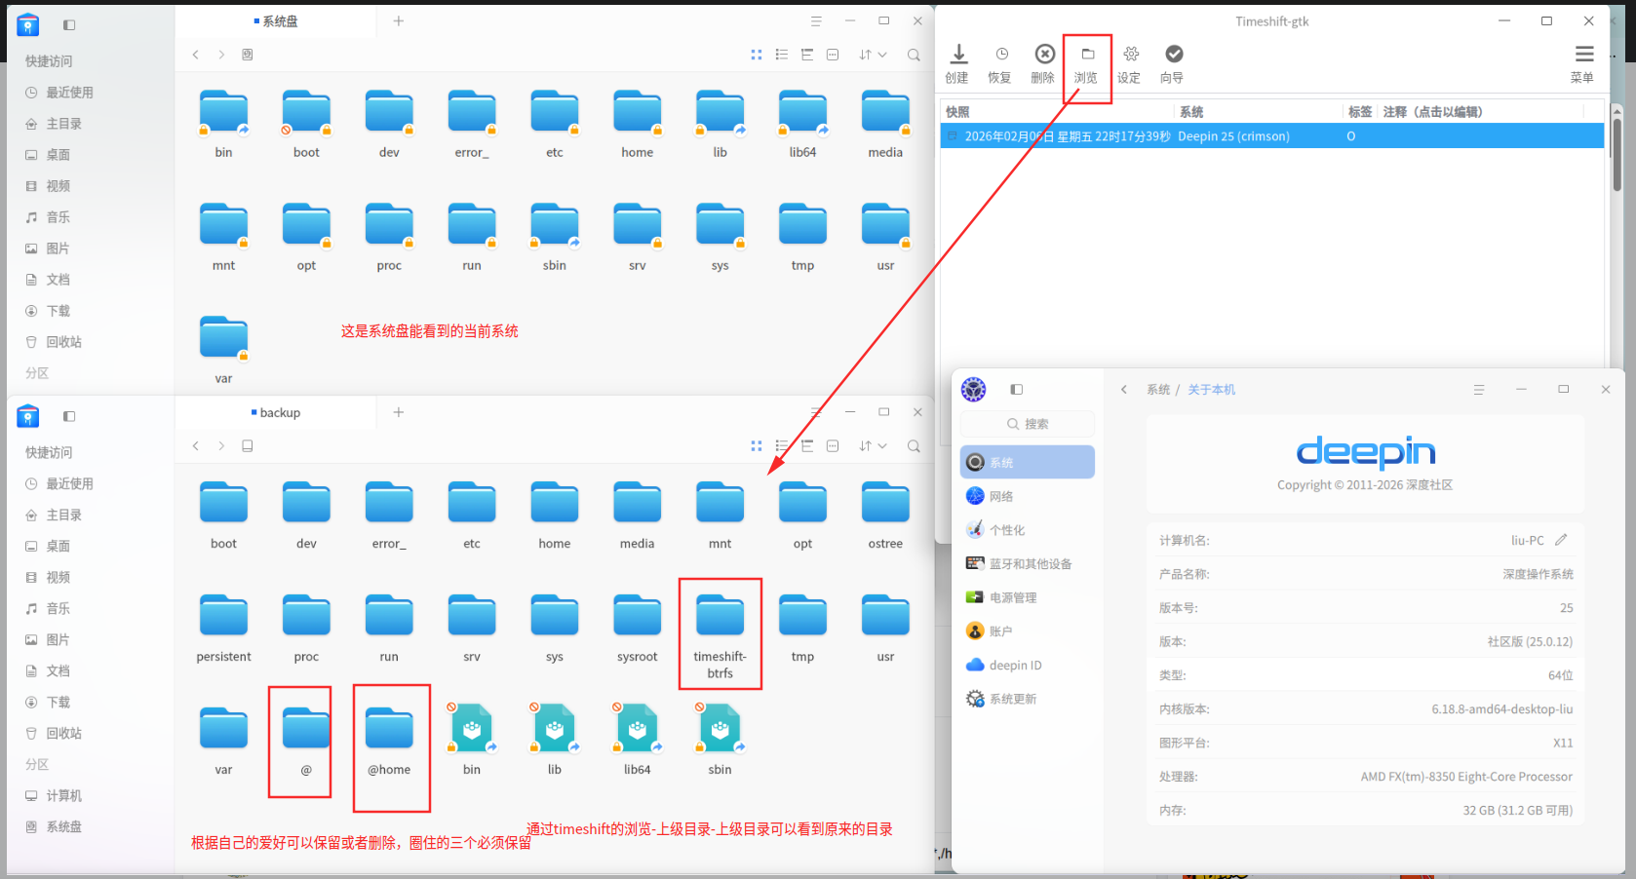Image resolution: width=1636 pixels, height=879 pixels.
Task: Select the sysroot folder in backup window
Action: [x=638, y=629]
